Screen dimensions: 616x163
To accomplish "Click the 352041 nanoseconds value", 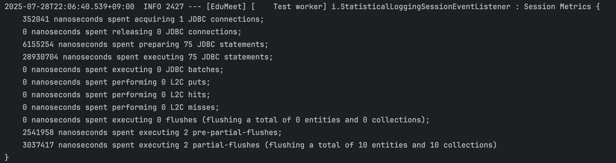I will click(36, 19).
